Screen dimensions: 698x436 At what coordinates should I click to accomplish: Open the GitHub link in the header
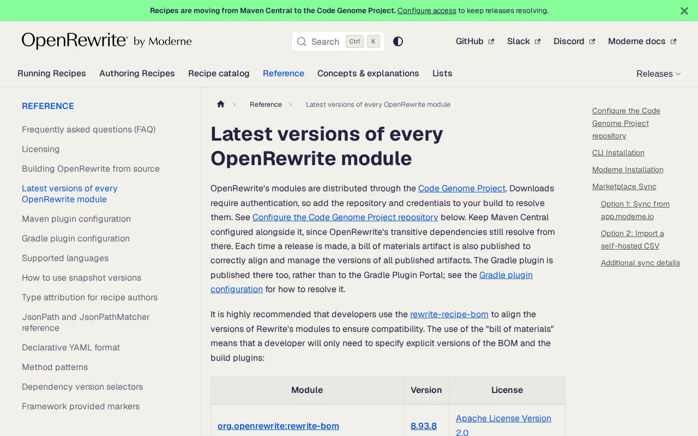(475, 41)
